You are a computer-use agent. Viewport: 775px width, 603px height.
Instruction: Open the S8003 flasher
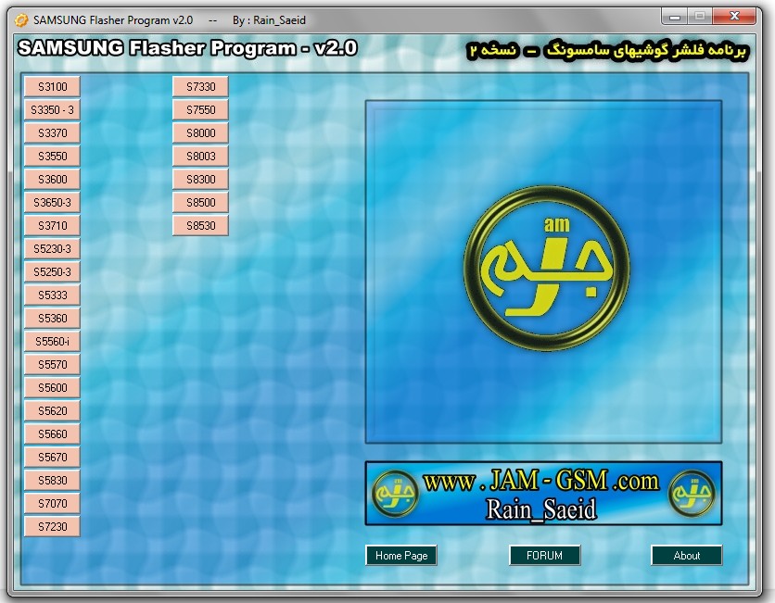[x=200, y=157]
